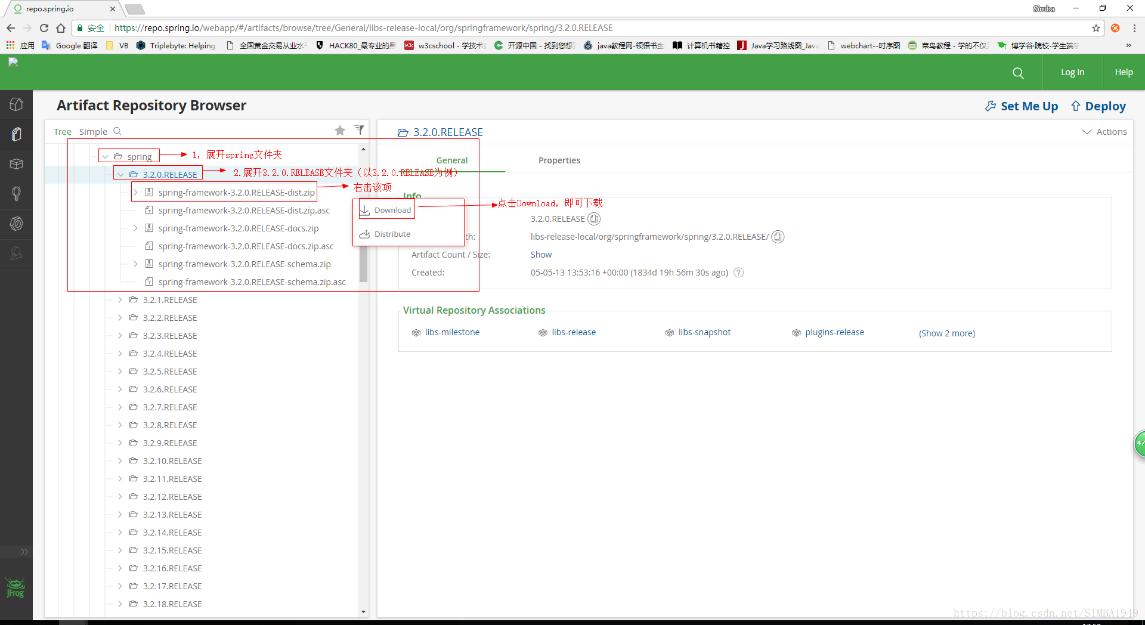Image resolution: width=1145 pixels, height=625 pixels.
Task: Copy the name 3.2.0.RELEASE with the clipboard icon
Action: click(594, 219)
